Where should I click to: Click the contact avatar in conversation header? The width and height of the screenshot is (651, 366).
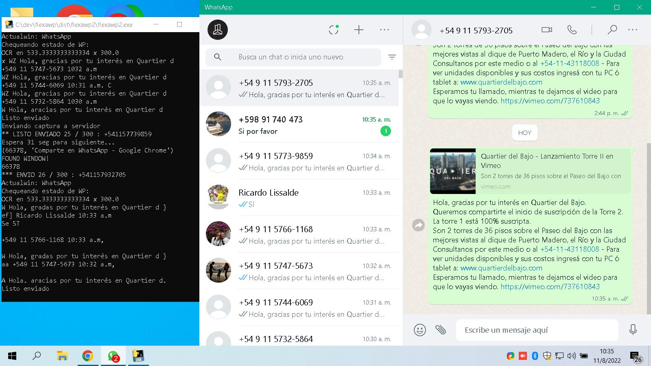click(x=422, y=30)
